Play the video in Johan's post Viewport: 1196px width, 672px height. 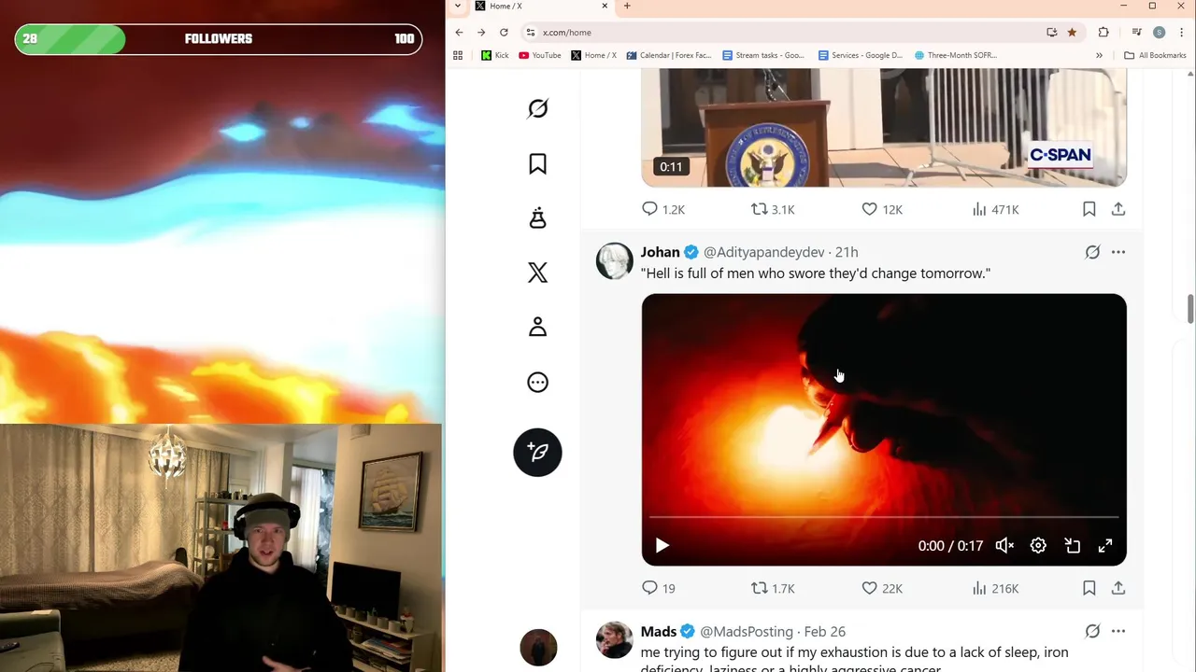coord(662,546)
